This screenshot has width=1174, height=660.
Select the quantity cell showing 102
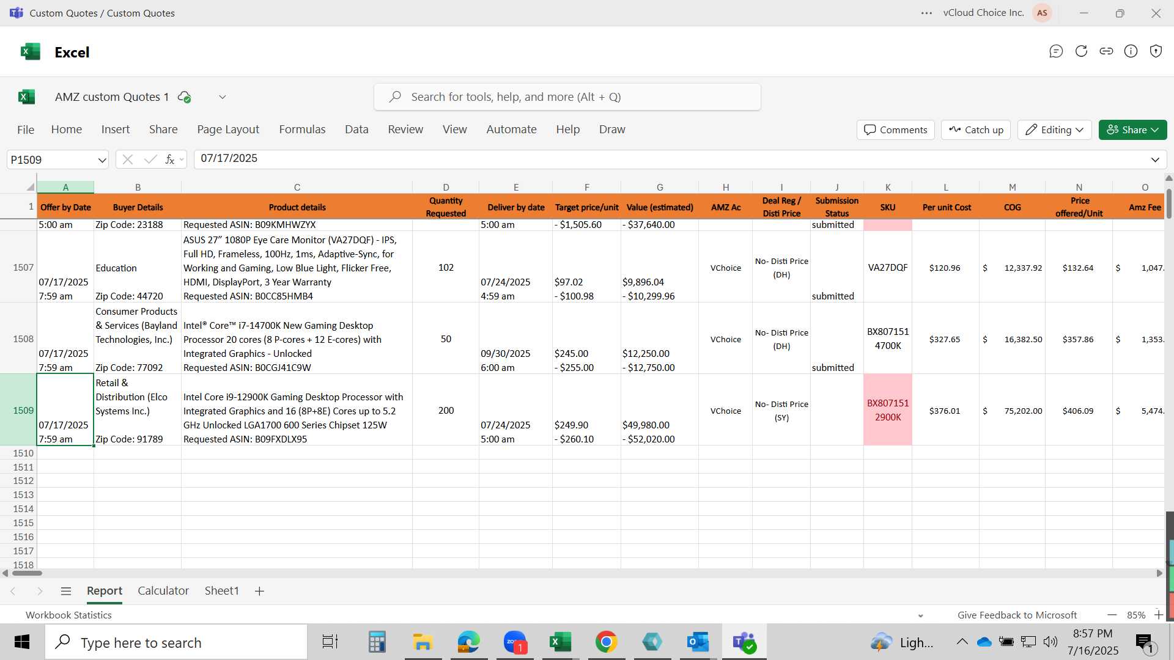coord(446,267)
